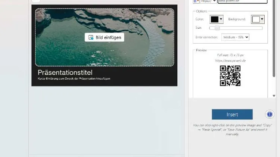Click the Bild einfügen button label
This screenshot has height=157, width=280.
click(x=108, y=38)
